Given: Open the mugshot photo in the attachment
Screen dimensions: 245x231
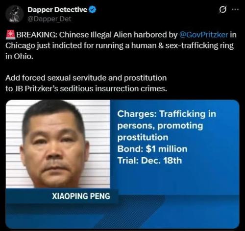Looking at the screenshot, I should point(58,144).
